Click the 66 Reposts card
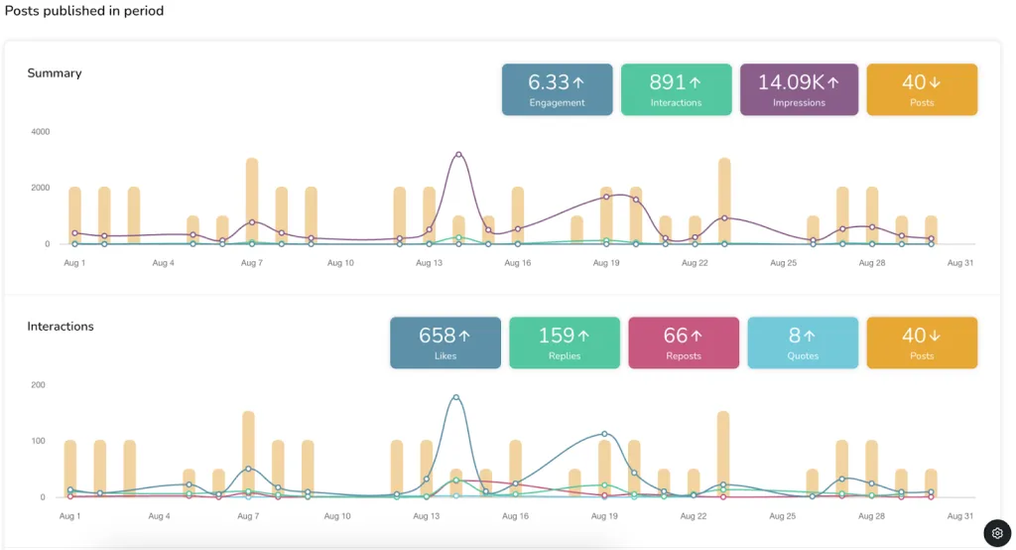The image size is (1016, 550). point(684,343)
